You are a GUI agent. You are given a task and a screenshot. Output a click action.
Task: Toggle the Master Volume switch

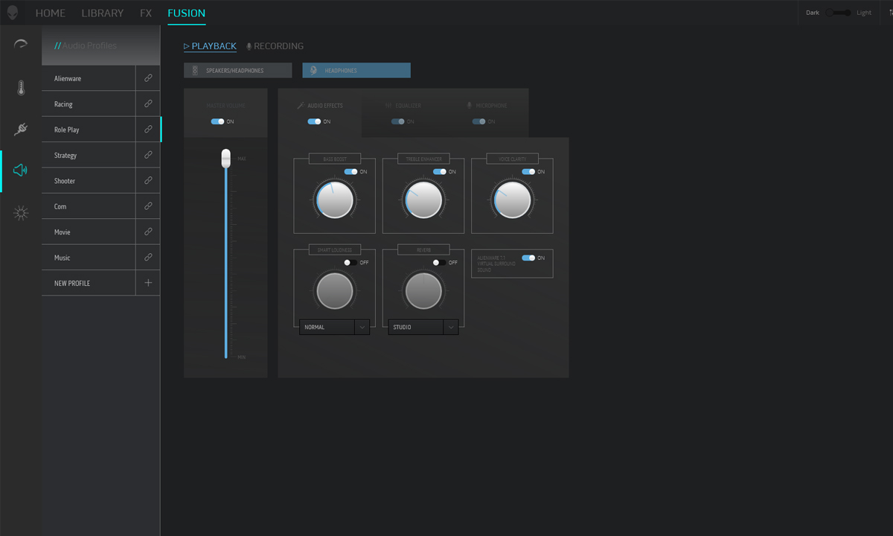(217, 121)
